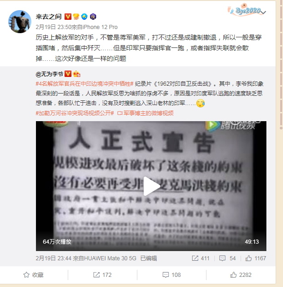Play the embedded documentary video
Viewport: 283px width, 287px height.
151,186
